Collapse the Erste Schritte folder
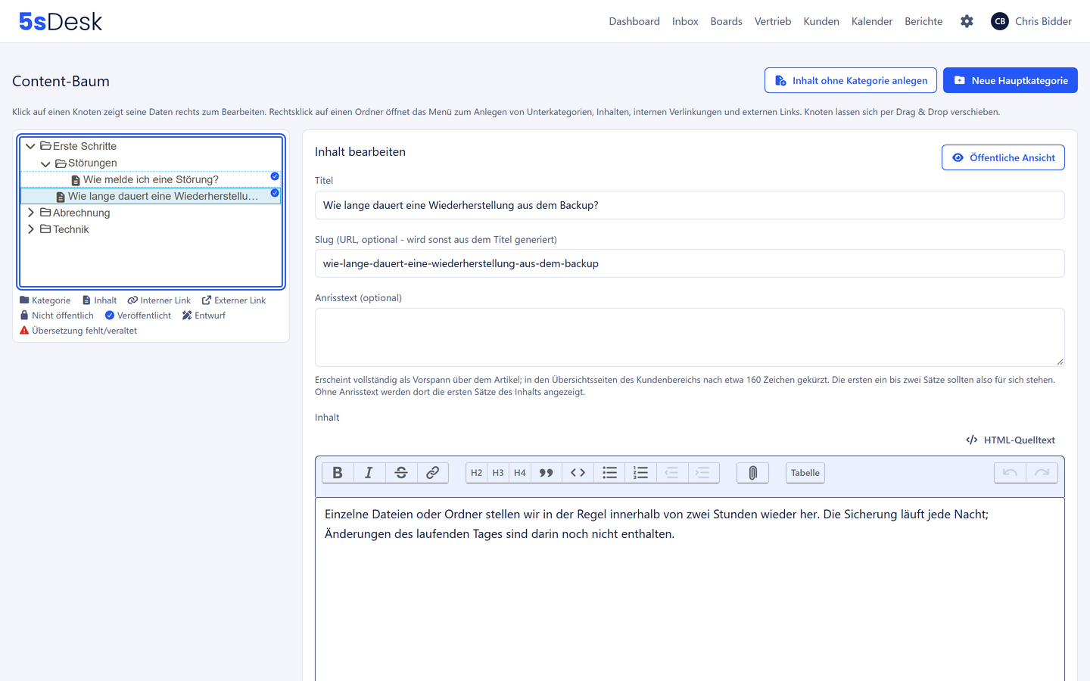Screen dimensions: 1090x681 coord(30,146)
